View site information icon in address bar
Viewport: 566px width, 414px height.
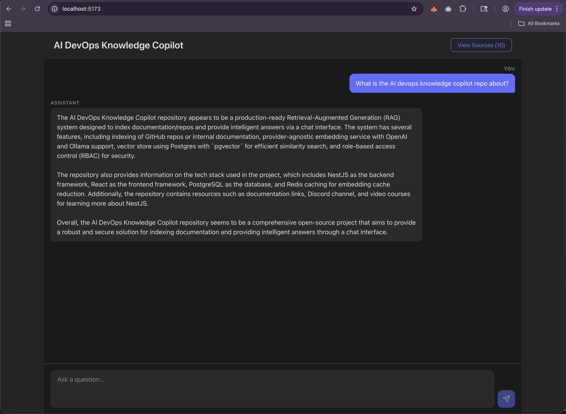[x=55, y=8]
